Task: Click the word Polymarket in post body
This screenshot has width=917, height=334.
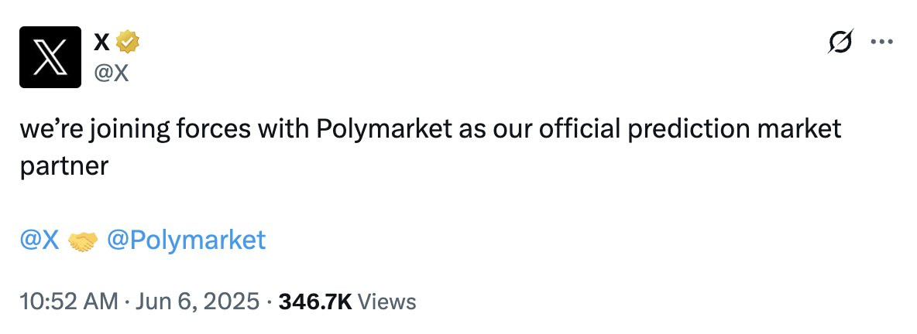Action: pyautogui.click(x=383, y=130)
